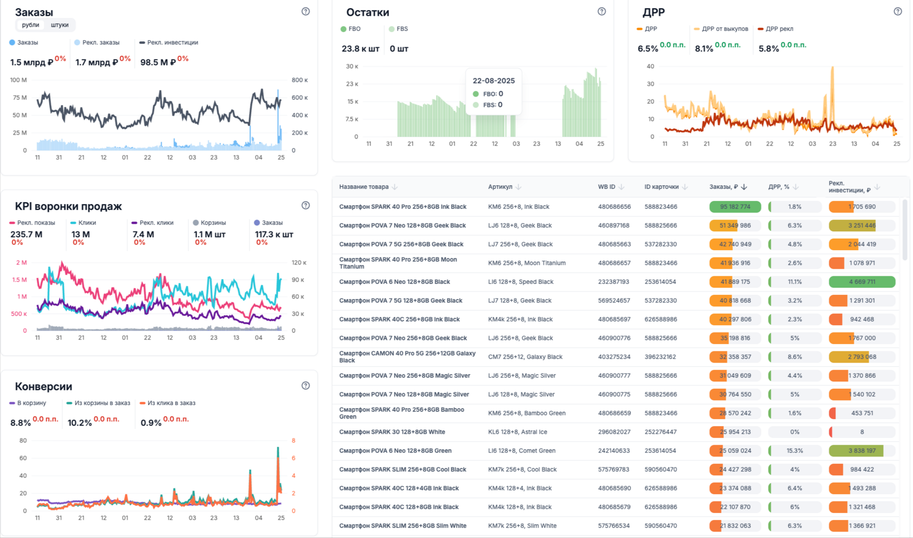Click the help icon in Остатки panel

coord(602,11)
